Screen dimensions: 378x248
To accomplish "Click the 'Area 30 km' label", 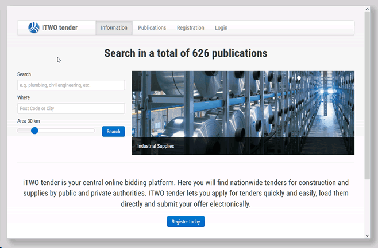I will coord(29,121).
